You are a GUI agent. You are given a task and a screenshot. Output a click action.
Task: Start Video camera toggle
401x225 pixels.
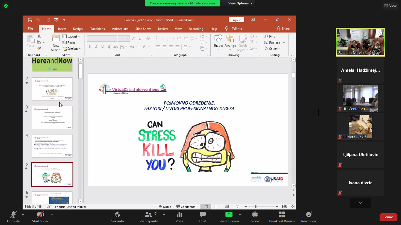tap(41, 214)
